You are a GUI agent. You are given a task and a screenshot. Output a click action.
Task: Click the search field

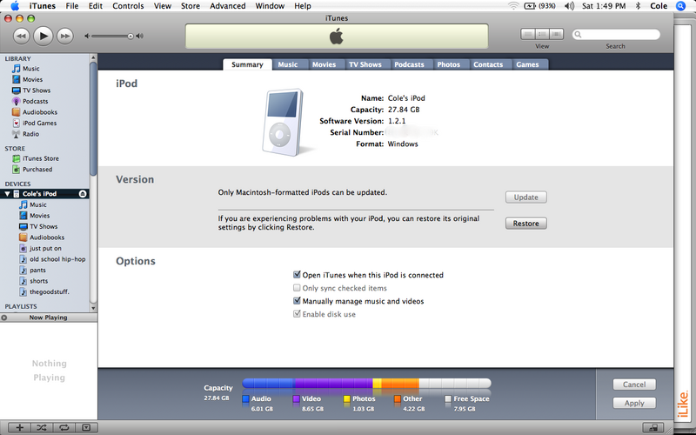click(616, 34)
